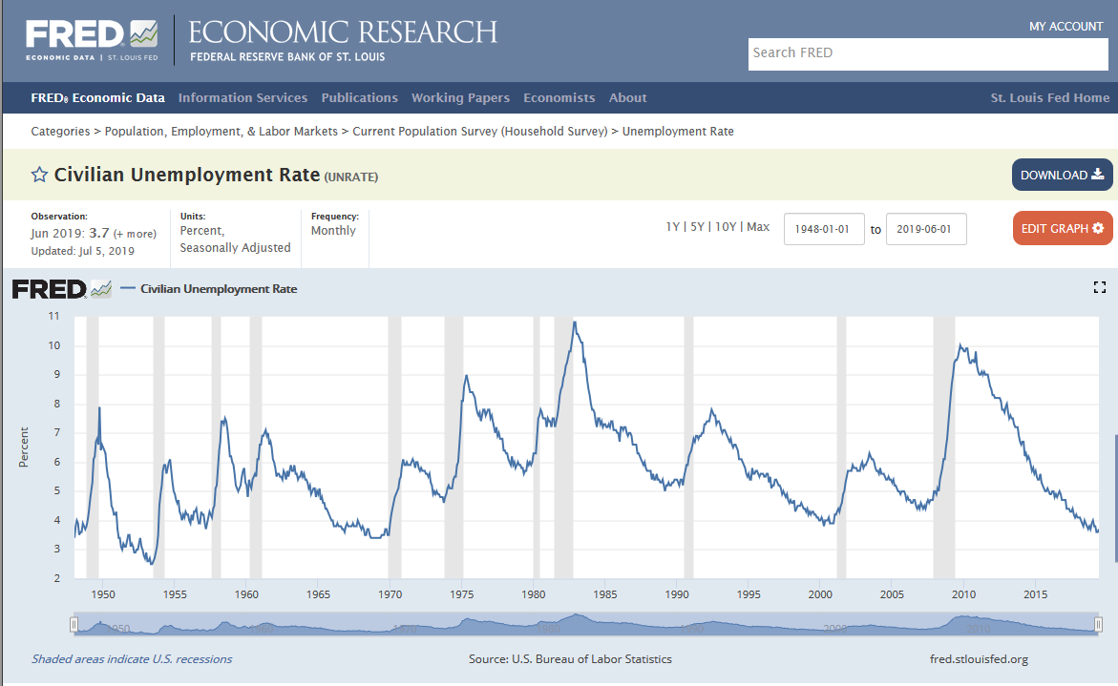The width and height of the screenshot is (1118, 686).
Task: Click the left handle of the date slider
Action: [74, 625]
